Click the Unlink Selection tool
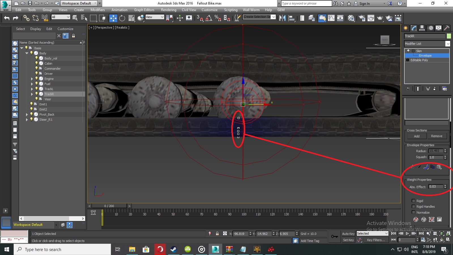The image size is (453, 255). [35, 18]
